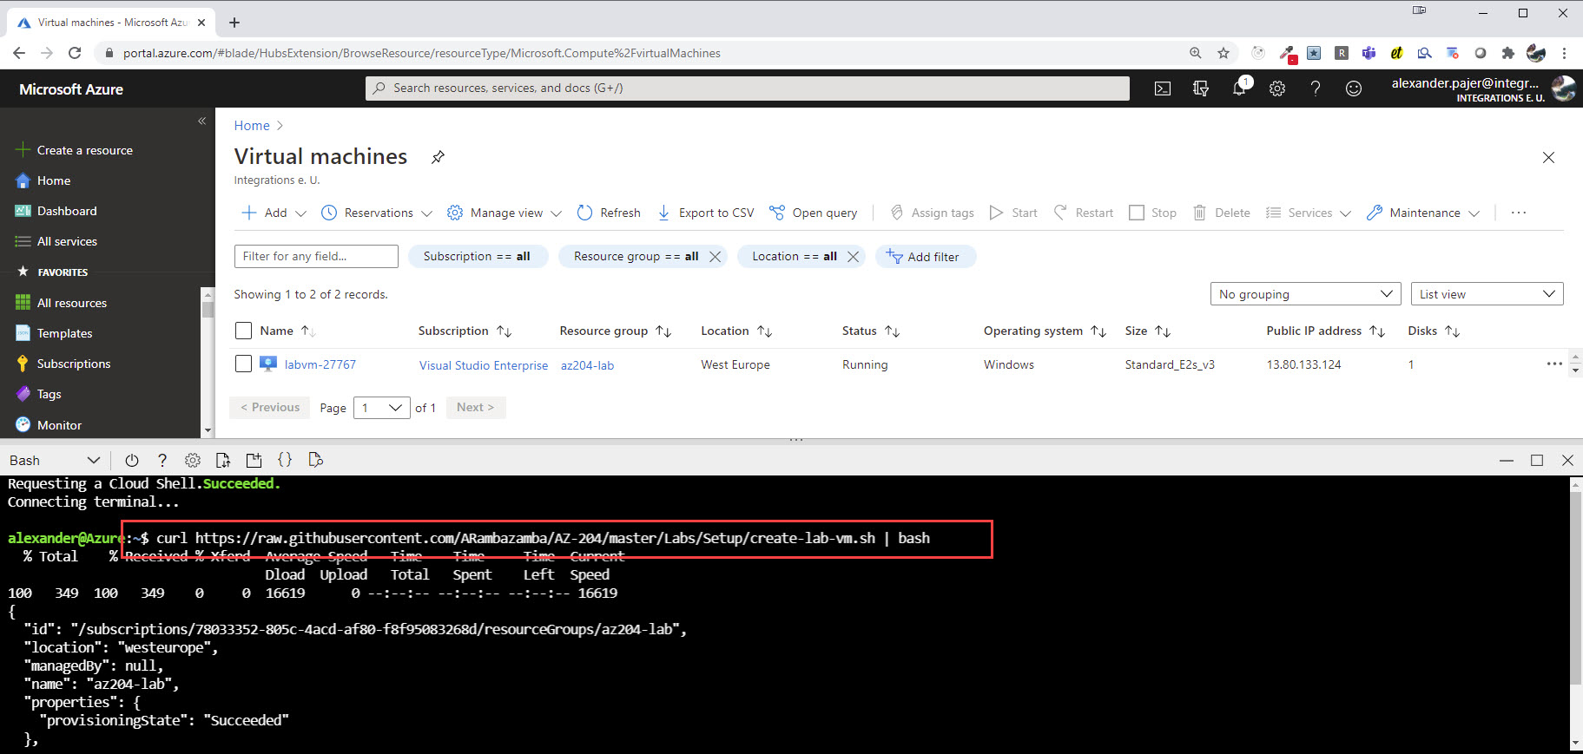Open Cloud Shell settings gear
This screenshot has width=1583, height=754.
193,461
